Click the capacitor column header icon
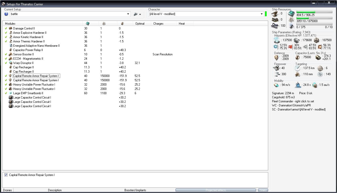 [x=122, y=24]
